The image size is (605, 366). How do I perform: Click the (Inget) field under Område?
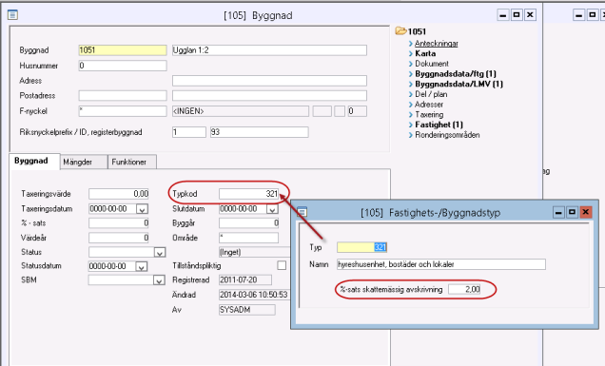click(254, 252)
